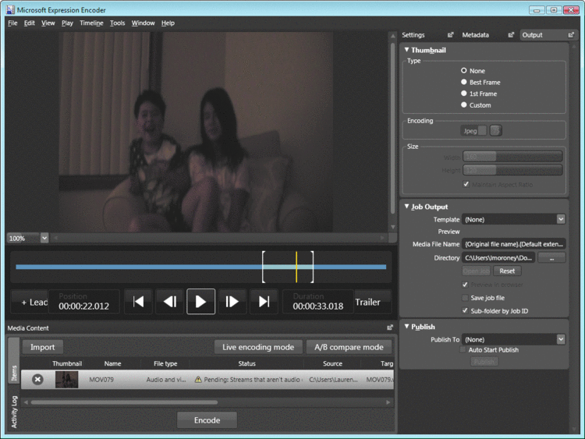Open the Timeline menu
This screenshot has height=439, width=585.
click(x=91, y=23)
